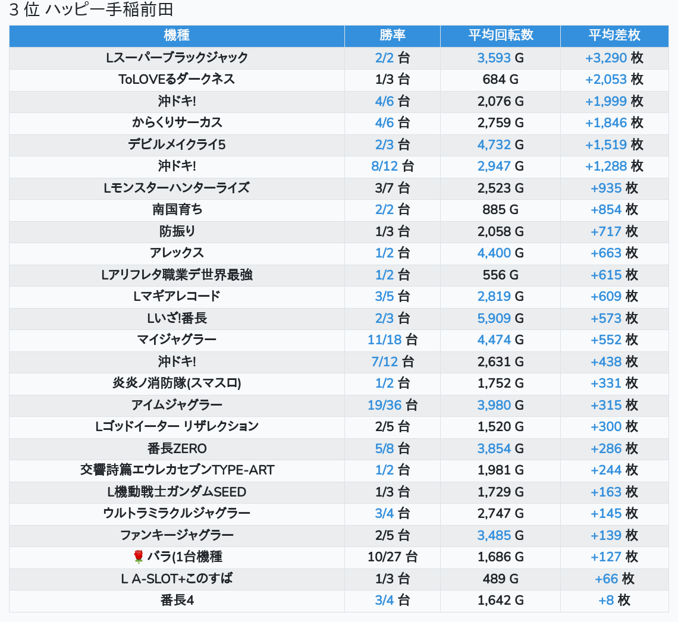The height and width of the screenshot is (622, 678).
Task: Click the +1,999 枚 difference value
Action: (614, 101)
